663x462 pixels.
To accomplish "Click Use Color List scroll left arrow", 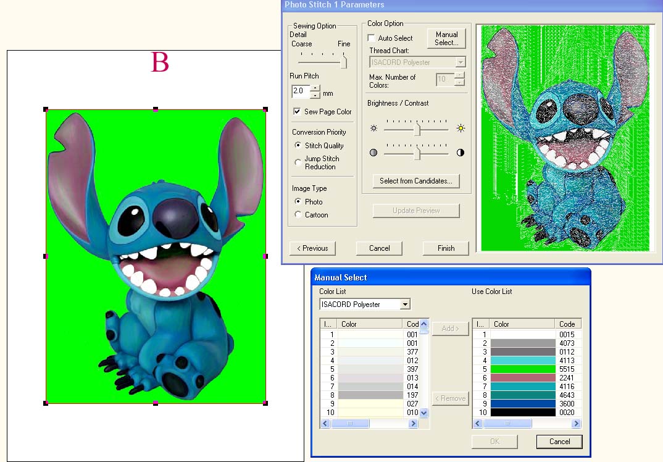I will (x=478, y=424).
